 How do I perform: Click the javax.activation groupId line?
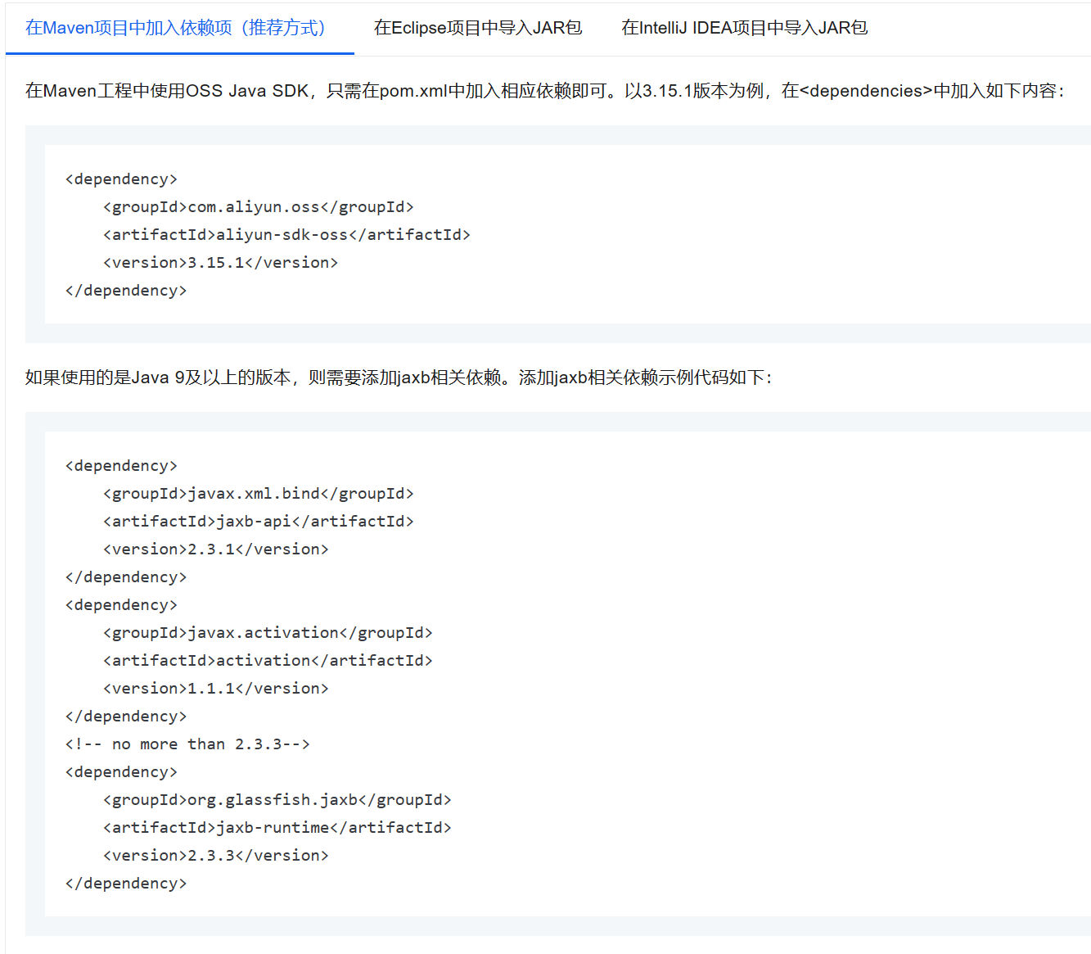tap(268, 633)
